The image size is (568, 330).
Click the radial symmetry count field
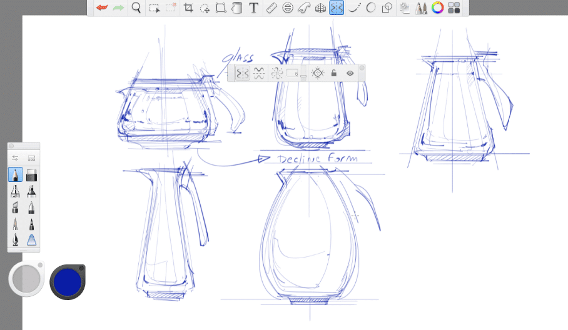(x=292, y=73)
